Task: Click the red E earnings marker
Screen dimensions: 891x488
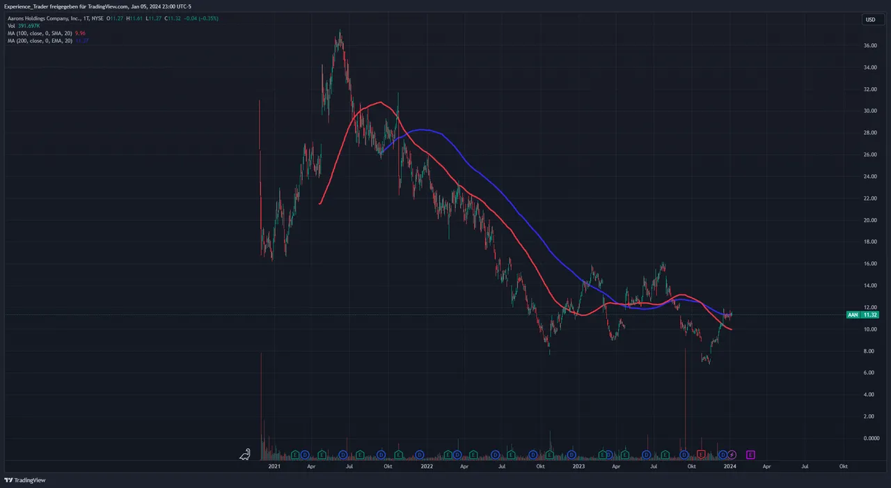Action: tap(701, 455)
